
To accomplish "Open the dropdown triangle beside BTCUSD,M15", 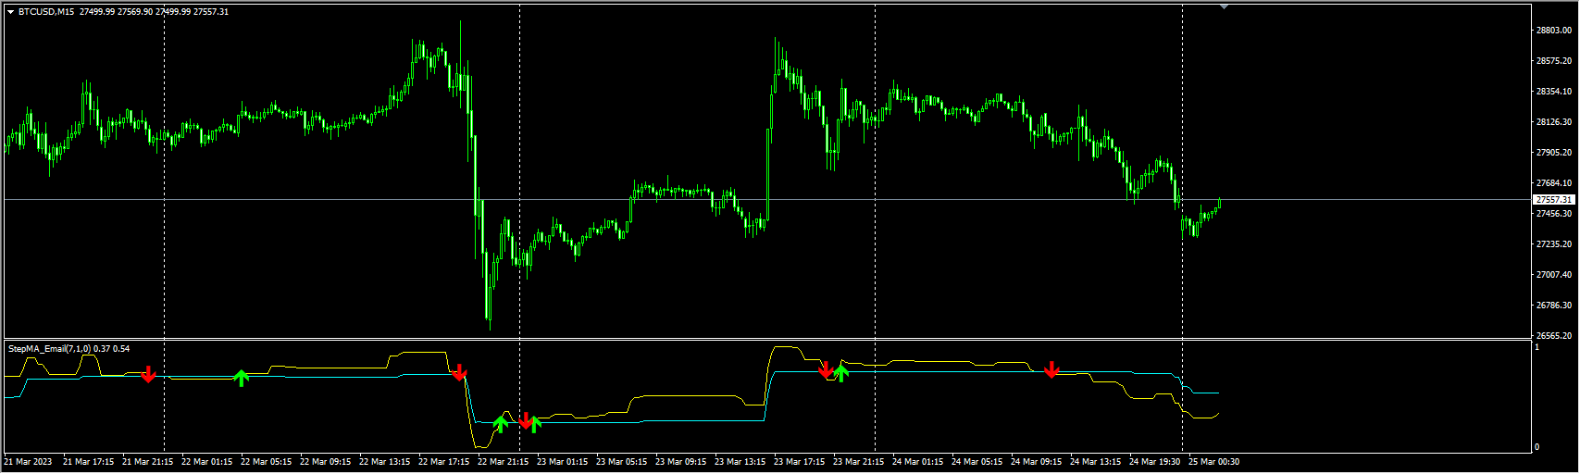I will (10, 12).
